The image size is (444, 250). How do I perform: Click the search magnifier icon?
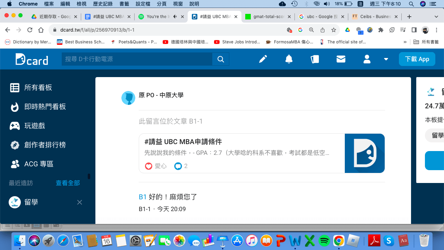coord(221,59)
